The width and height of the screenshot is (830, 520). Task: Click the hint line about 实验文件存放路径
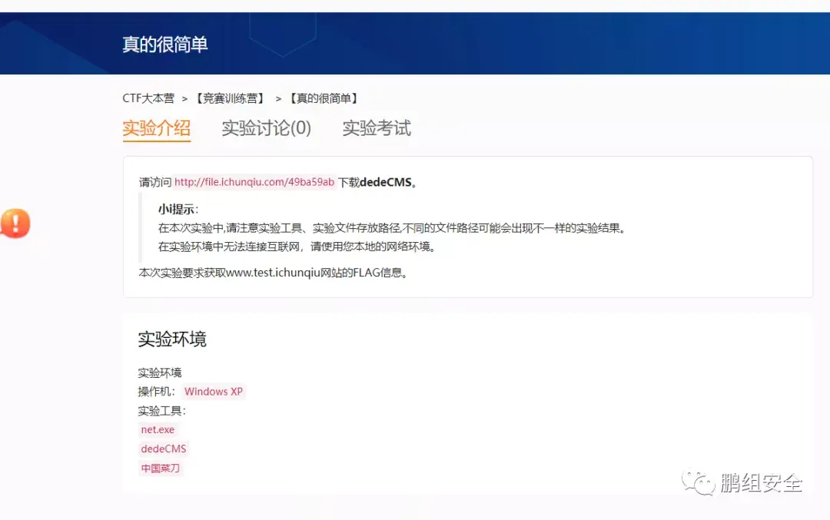[x=392, y=228]
